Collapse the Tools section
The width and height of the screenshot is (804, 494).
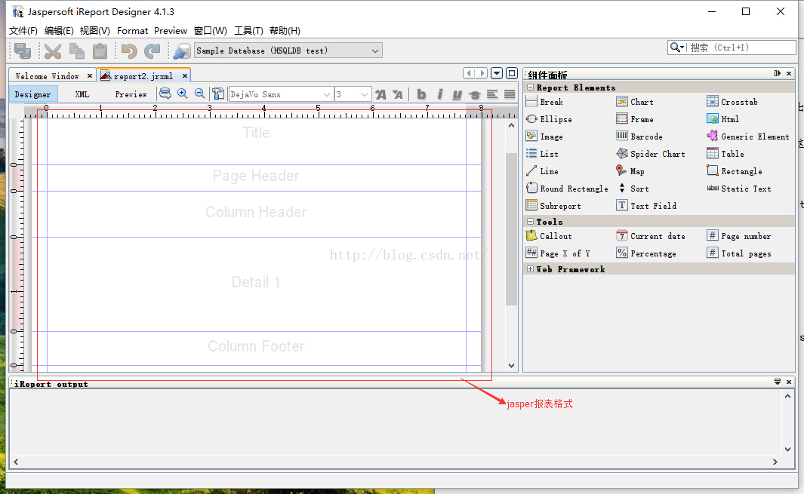coord(530,222)
